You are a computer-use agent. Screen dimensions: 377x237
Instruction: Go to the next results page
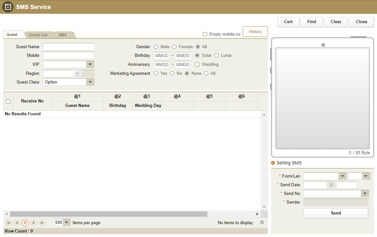pos(34,223)
